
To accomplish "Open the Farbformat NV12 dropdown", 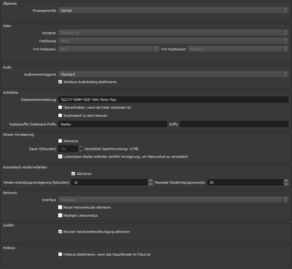I will (x=173, y=41).
